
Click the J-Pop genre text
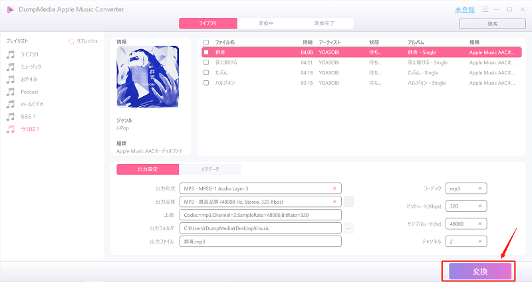click(122, 128)
